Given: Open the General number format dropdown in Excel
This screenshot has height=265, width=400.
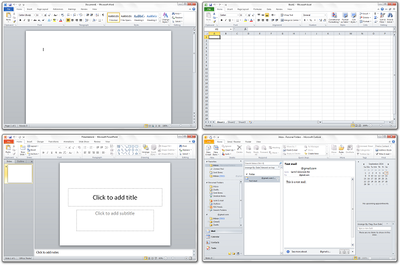Looking at the screenshot, I should [325, 15].
